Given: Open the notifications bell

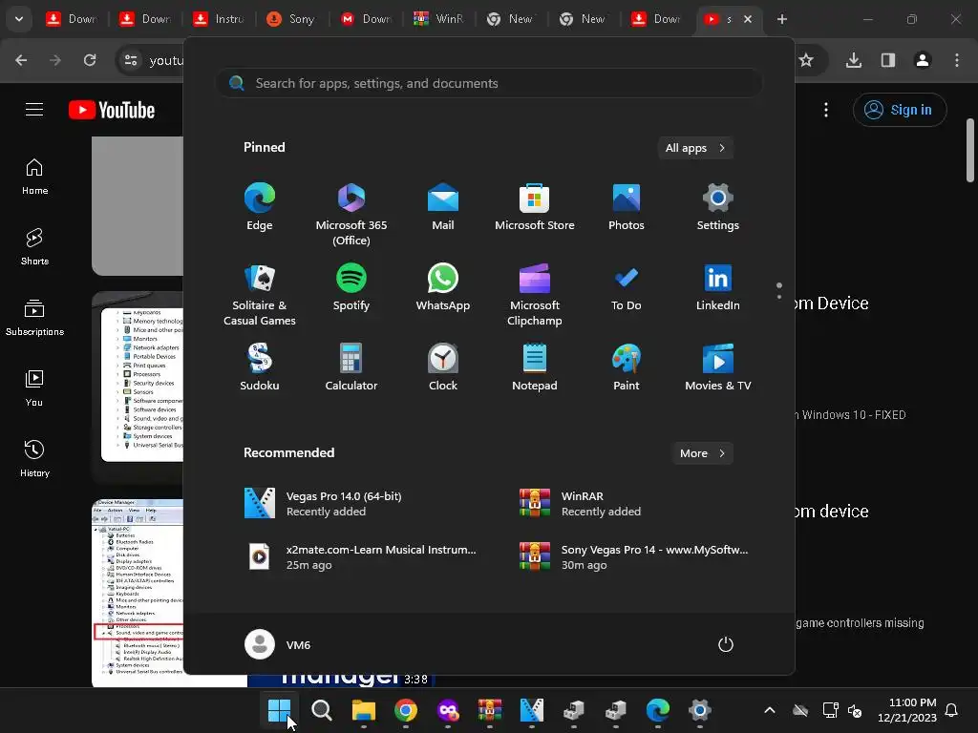Looking at the screenshot, I should [x=952, y=710].
